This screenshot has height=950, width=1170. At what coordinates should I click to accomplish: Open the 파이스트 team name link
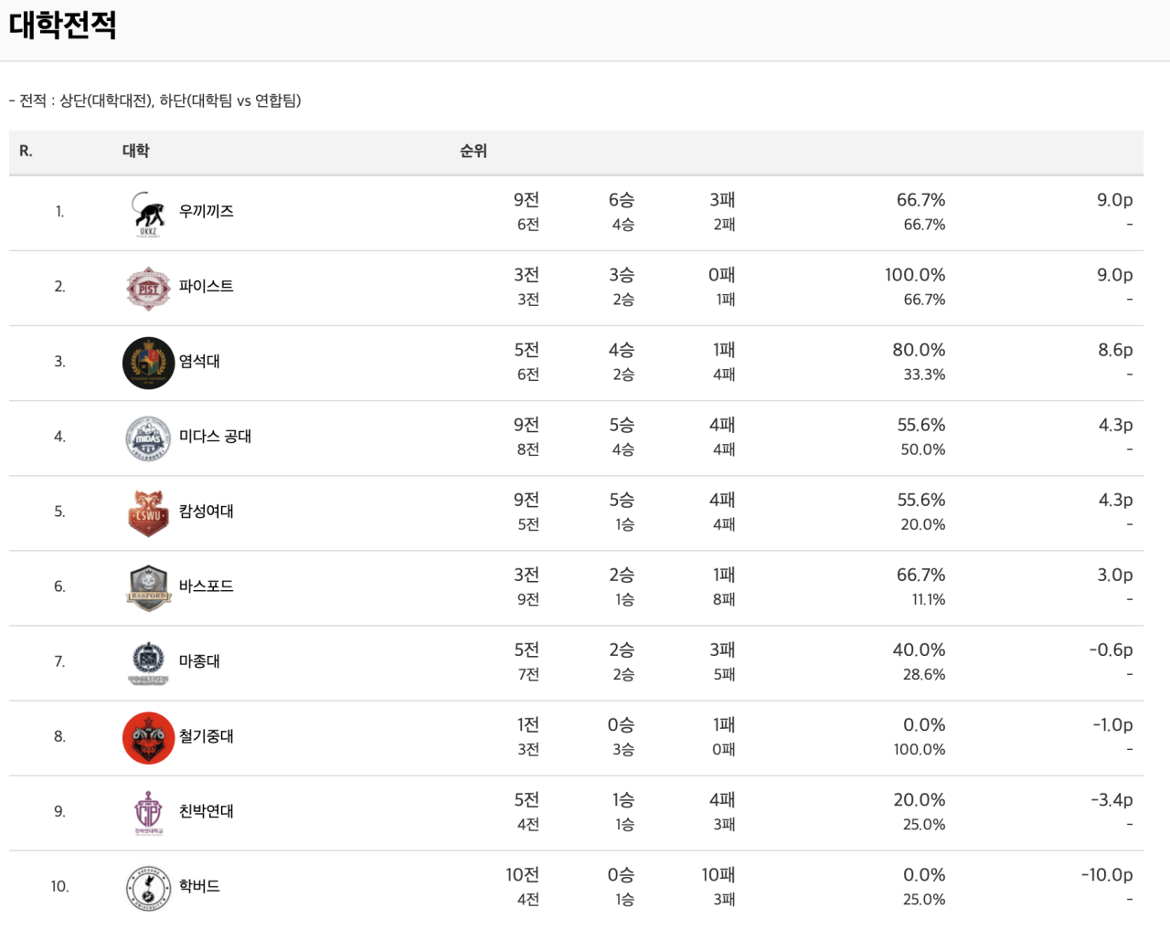point(207,286)
